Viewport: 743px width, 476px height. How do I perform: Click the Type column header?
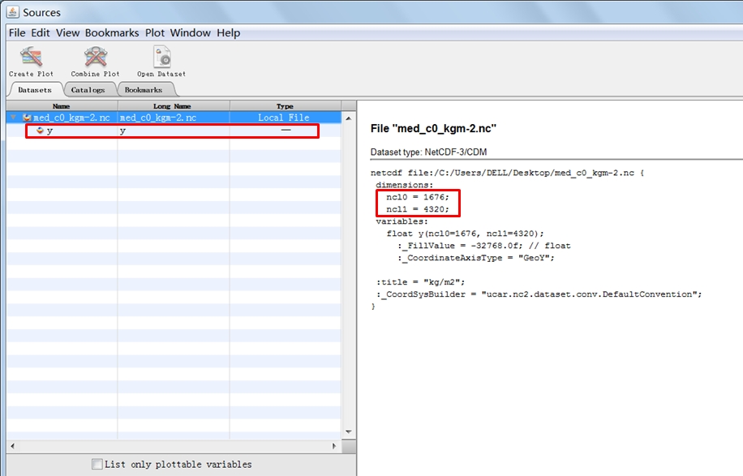point(285,106)
